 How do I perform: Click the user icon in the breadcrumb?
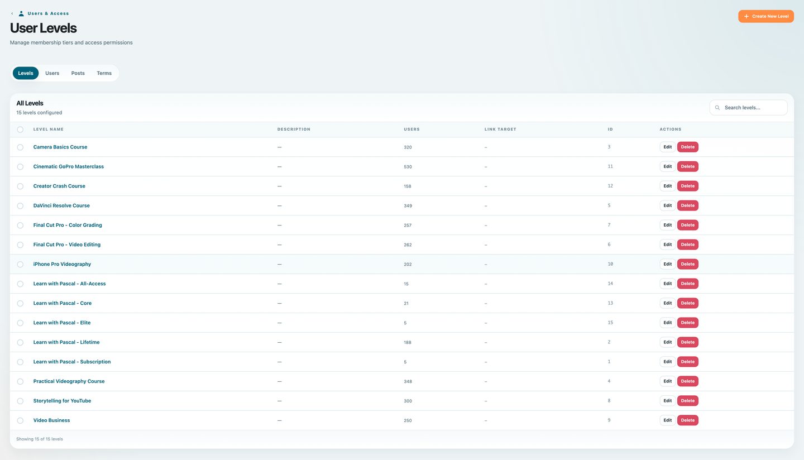[21, 13]
